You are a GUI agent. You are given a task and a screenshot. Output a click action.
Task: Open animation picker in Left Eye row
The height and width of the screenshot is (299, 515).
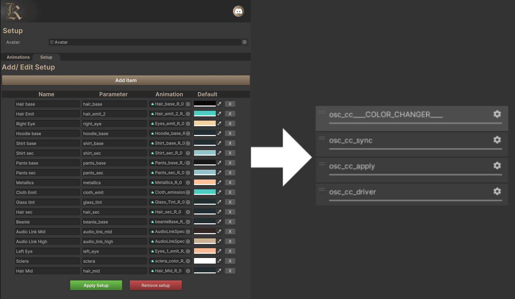point(188,251)
